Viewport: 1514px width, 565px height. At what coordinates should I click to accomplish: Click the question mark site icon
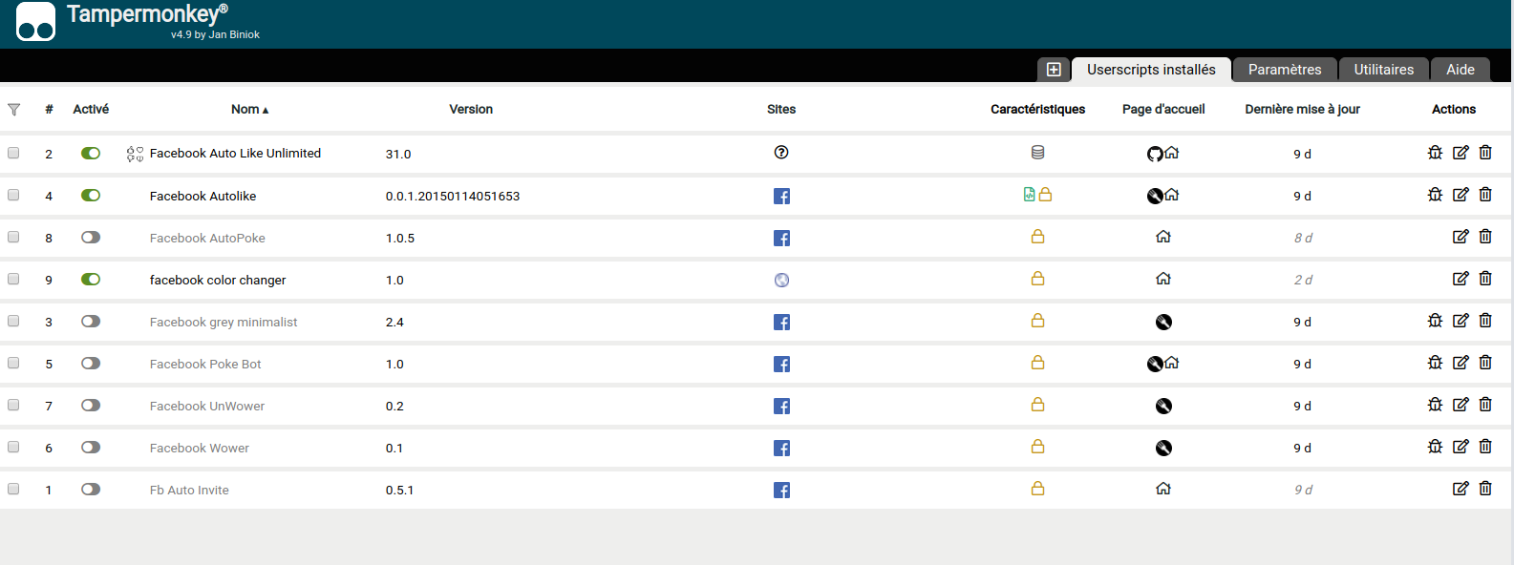pyautogui.click(x=781, y=153)
